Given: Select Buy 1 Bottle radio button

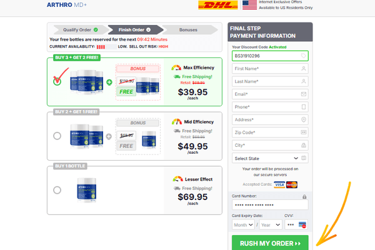Looking at the screenshot, I should tap(57, 190).
